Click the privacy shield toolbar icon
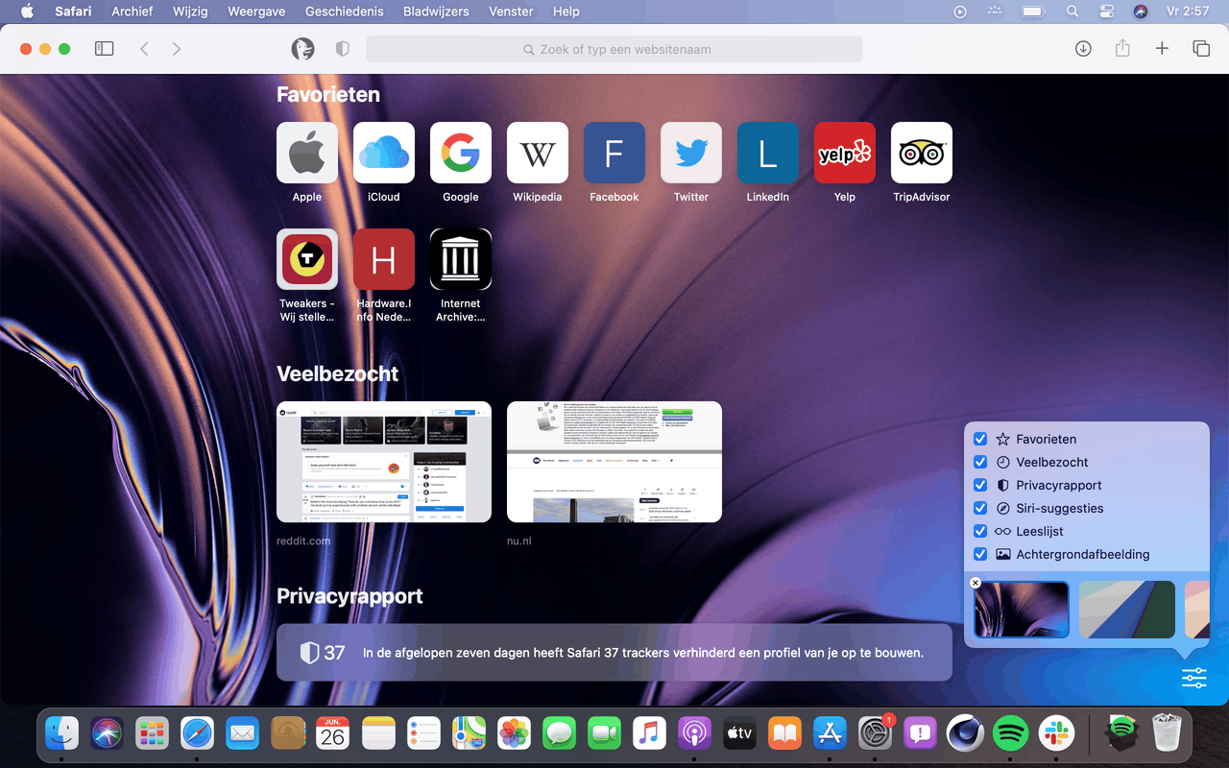Viewport: 1229px width, 768px height. [342, 49]
